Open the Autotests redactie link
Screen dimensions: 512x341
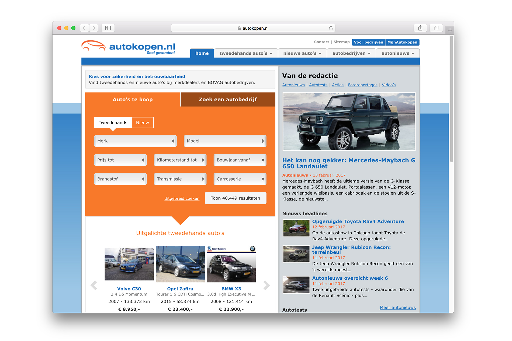[318, 85]
